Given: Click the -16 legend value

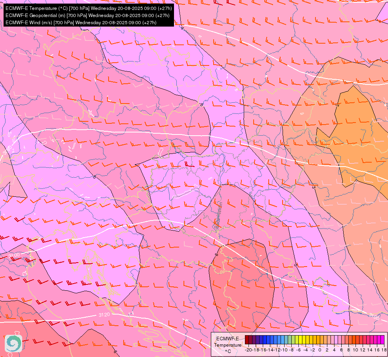Looking at the screenshot, I should 263,350.
